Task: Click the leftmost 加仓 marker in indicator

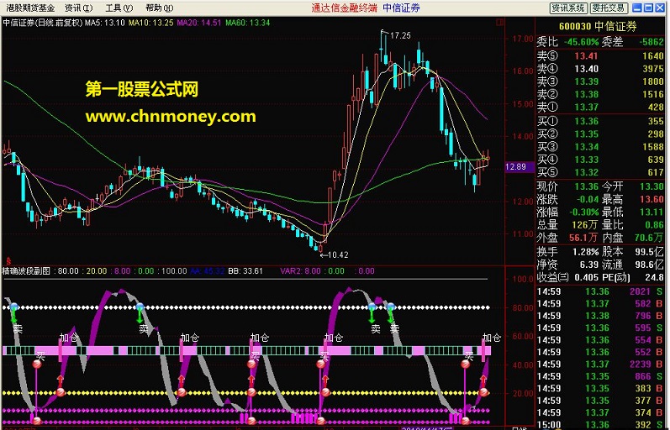Action: pos(68,338)
